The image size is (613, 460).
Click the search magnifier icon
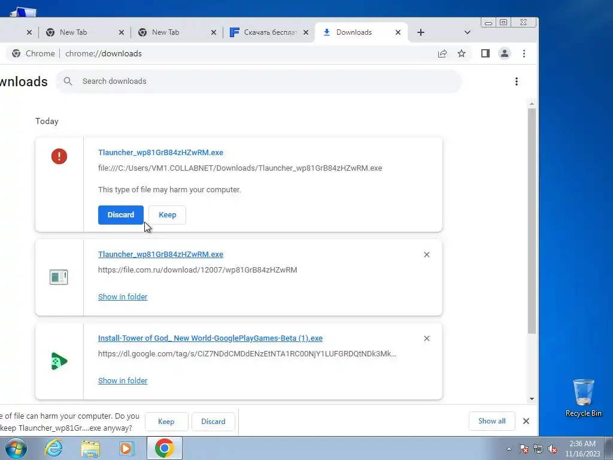[68, 81]
